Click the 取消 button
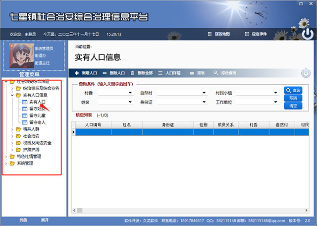The width and height of the screenshot is (317, 226). coord(293,98)
